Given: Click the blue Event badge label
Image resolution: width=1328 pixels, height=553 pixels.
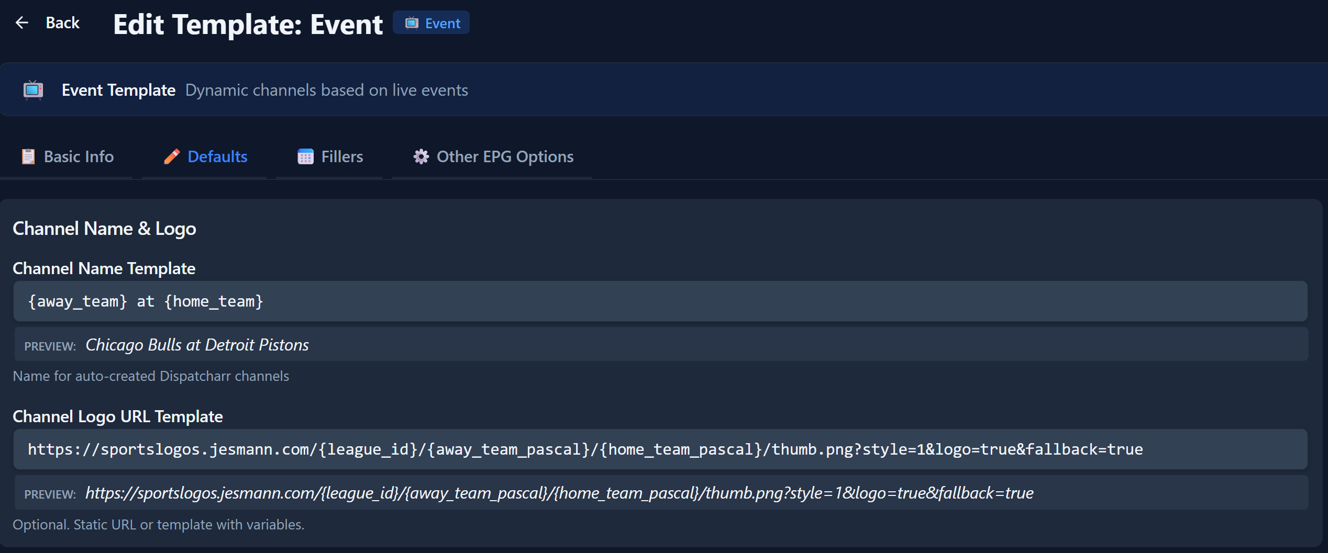Looking at the screenshot, I should (x=442, y=23).
